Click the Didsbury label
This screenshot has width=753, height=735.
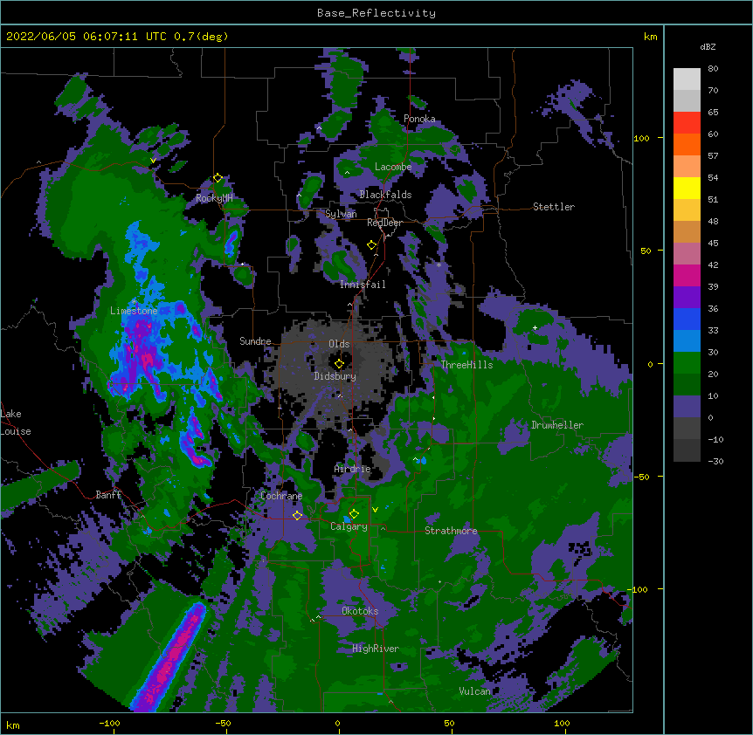coord(335,376)
